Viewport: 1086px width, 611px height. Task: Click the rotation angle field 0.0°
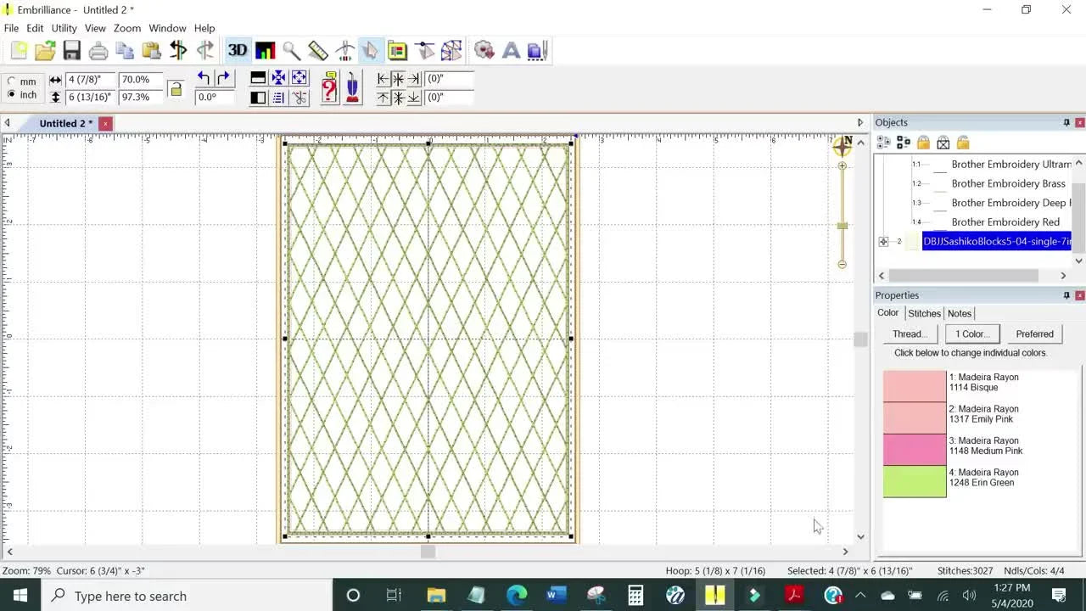coord(216,97)
